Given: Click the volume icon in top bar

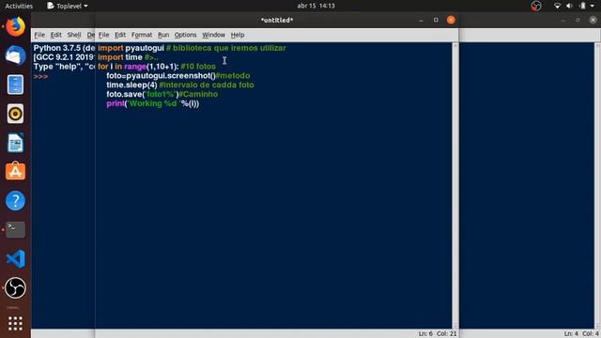Looking at the screenshot, I should point(569,6).
